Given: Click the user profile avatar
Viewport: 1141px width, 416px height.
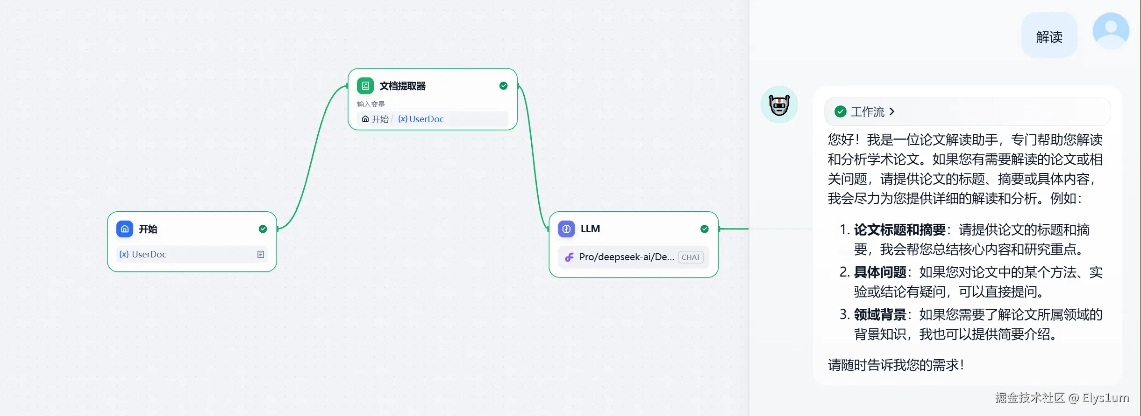Looking at the screenshot, I should [1111, 31].
